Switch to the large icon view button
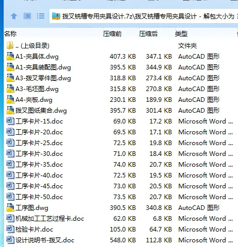 pyautogui.click(x=27, y=16)
